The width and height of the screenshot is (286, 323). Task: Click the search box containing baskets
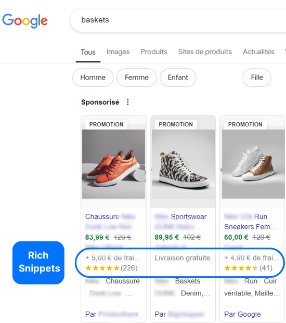[x=178, y=20]
